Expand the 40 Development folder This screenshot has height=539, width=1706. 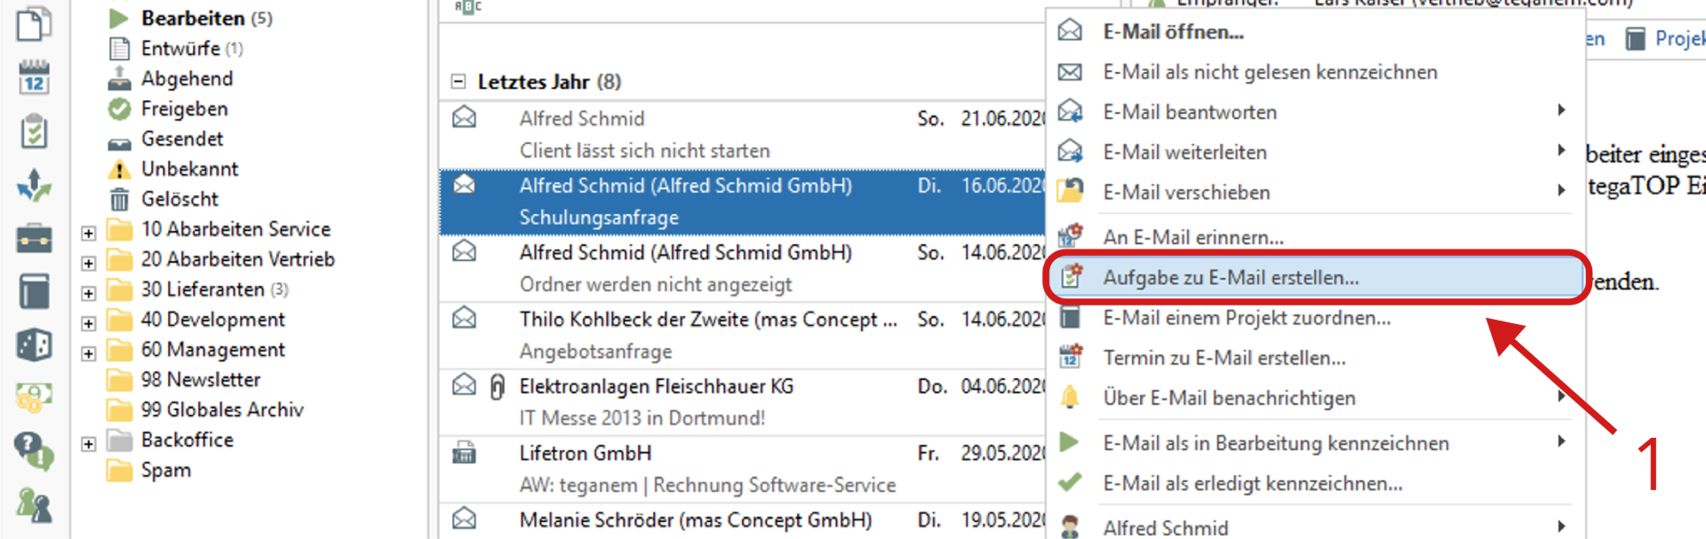(x=88, y=324)
